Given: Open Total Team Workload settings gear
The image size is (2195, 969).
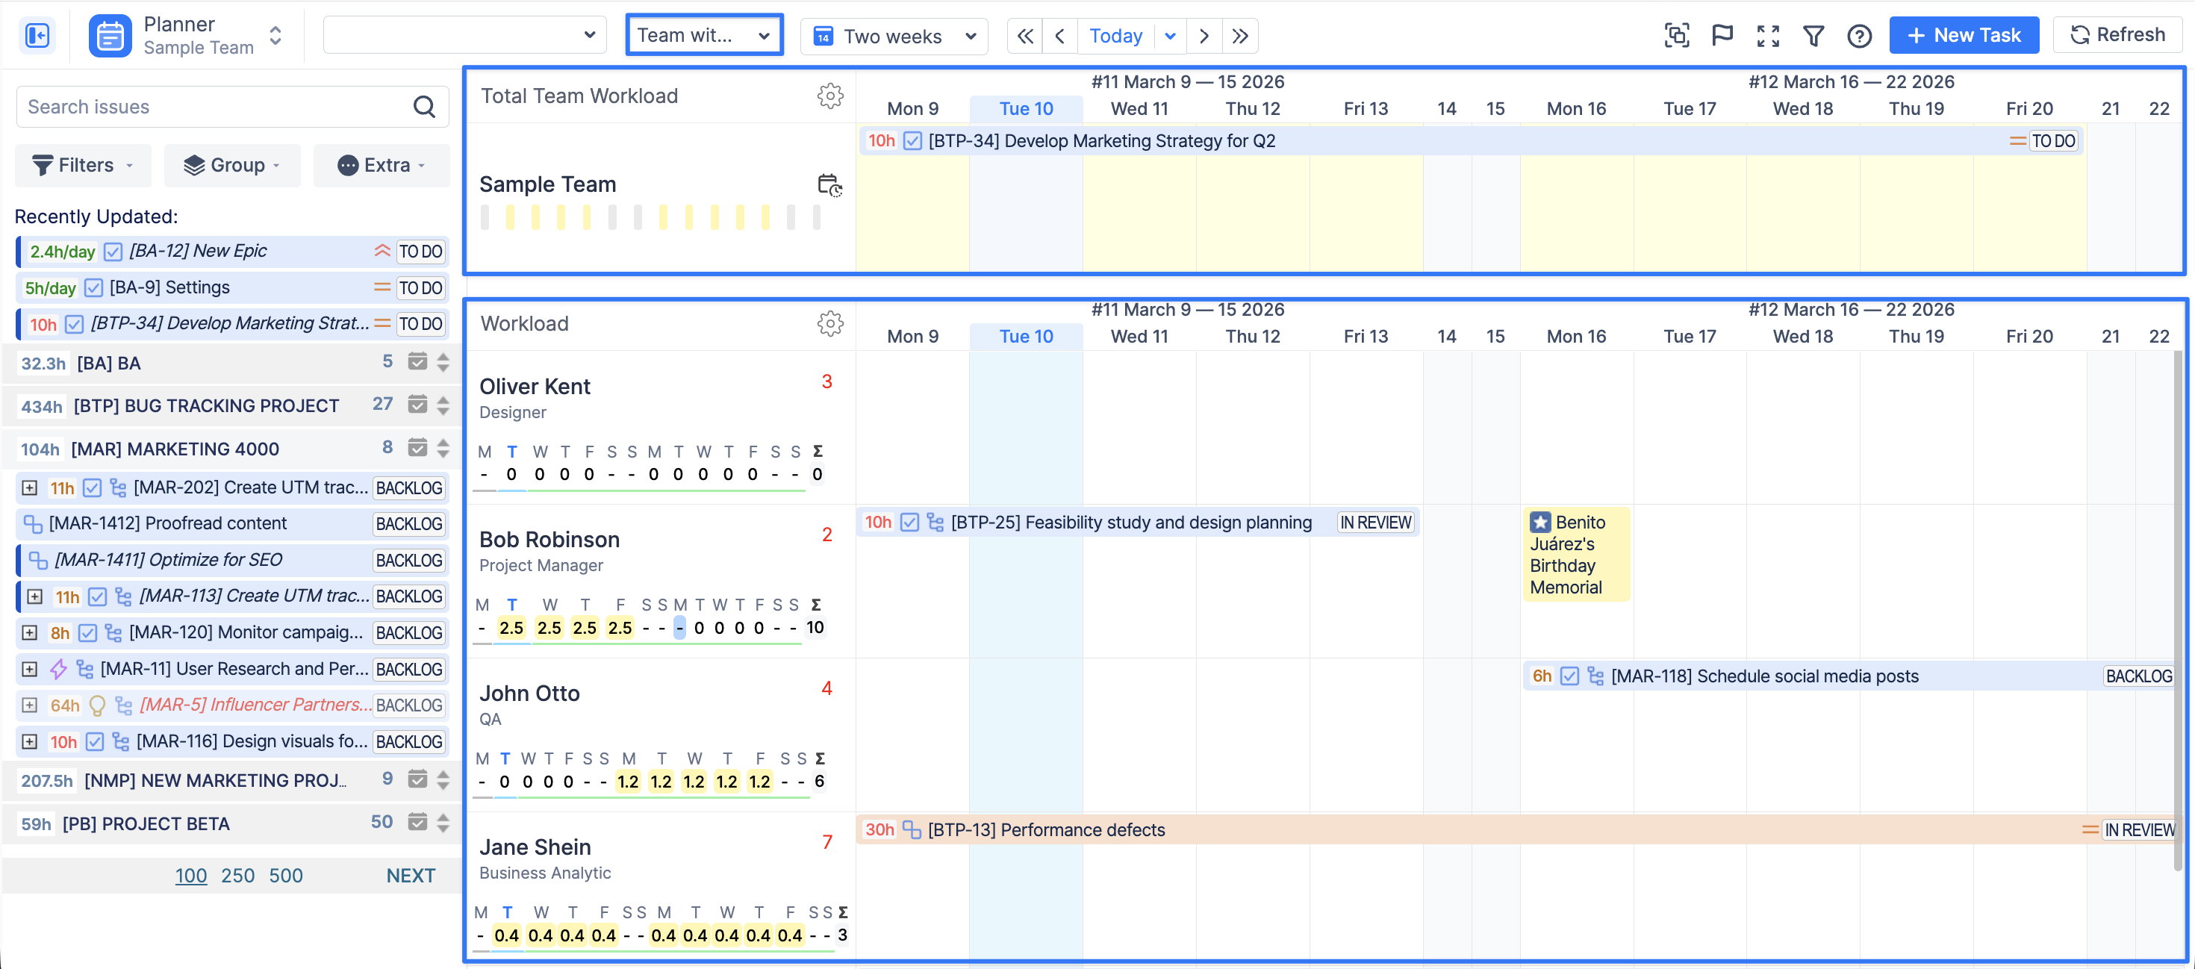Looking at the screenshot, I should point(830,96).
